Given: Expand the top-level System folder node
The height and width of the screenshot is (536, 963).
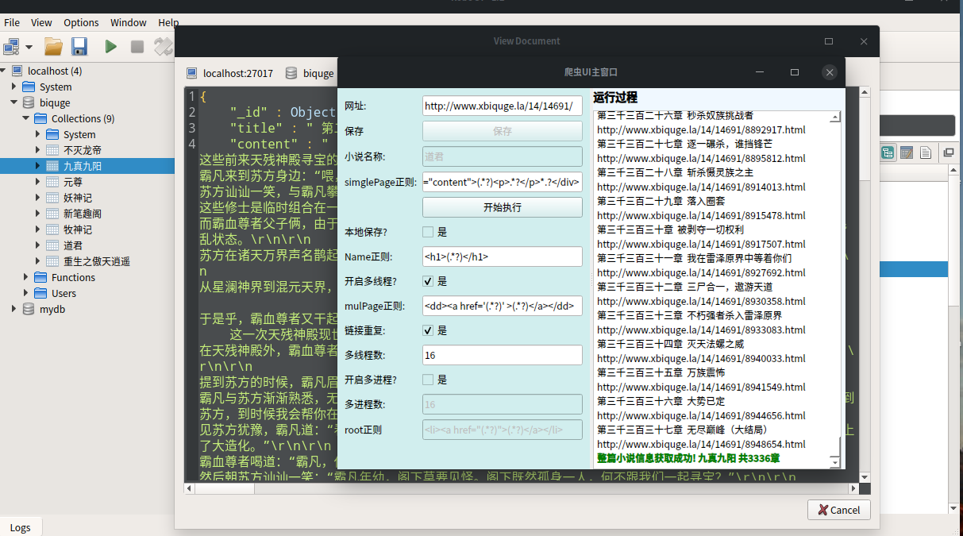Looking at the screenshot, I should 14,87.
